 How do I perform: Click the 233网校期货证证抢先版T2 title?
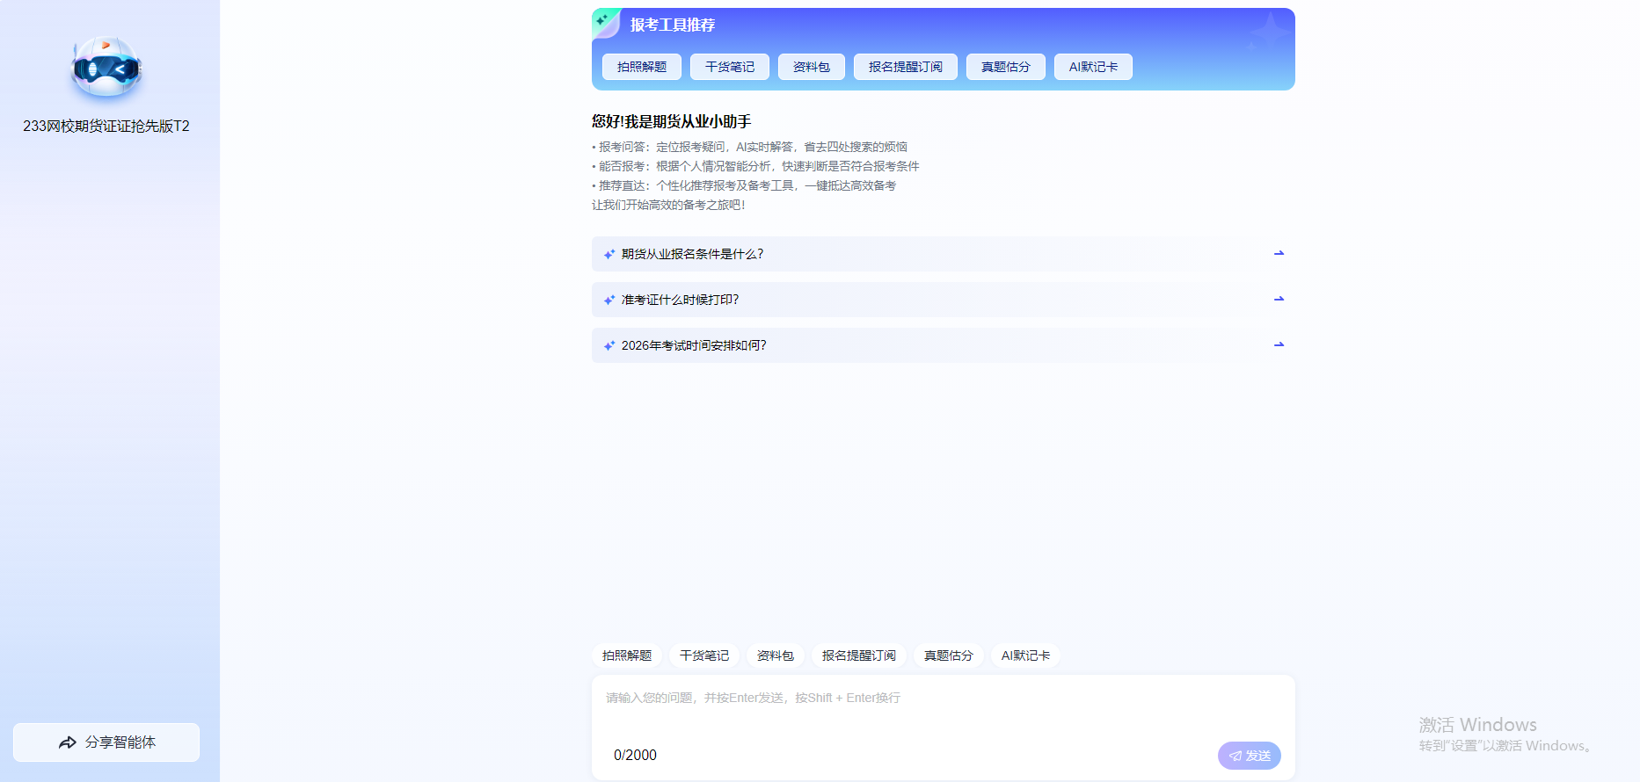[106, 126]
